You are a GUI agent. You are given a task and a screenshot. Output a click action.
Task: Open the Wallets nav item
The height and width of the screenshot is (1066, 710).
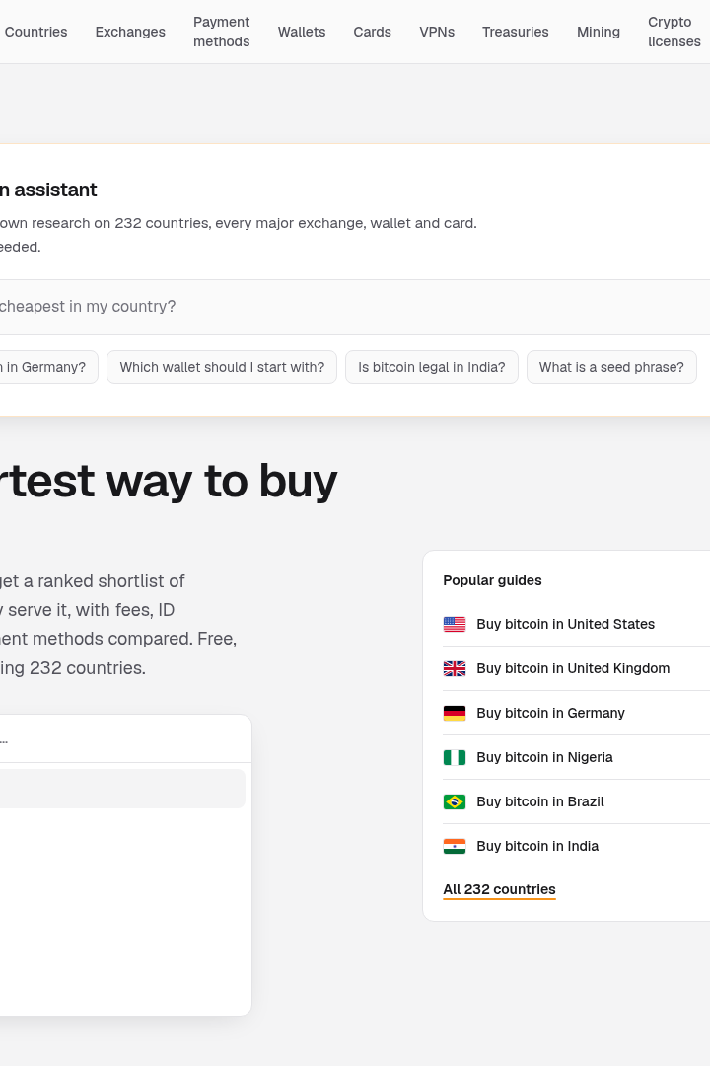tap(302, 32)
